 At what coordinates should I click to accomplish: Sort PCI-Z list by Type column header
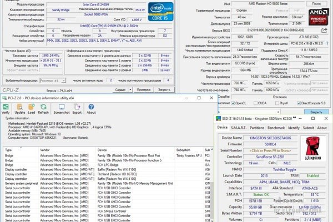pyautogui.click(x=21, y=150)
